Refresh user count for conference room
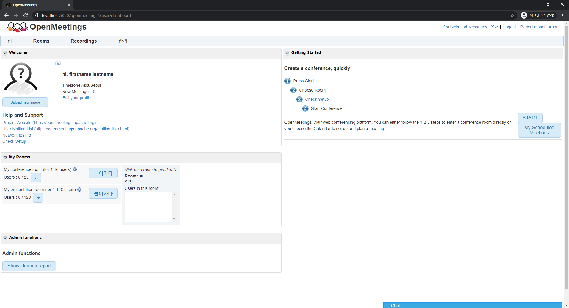 pyautogui.click(x=36, y=177)
